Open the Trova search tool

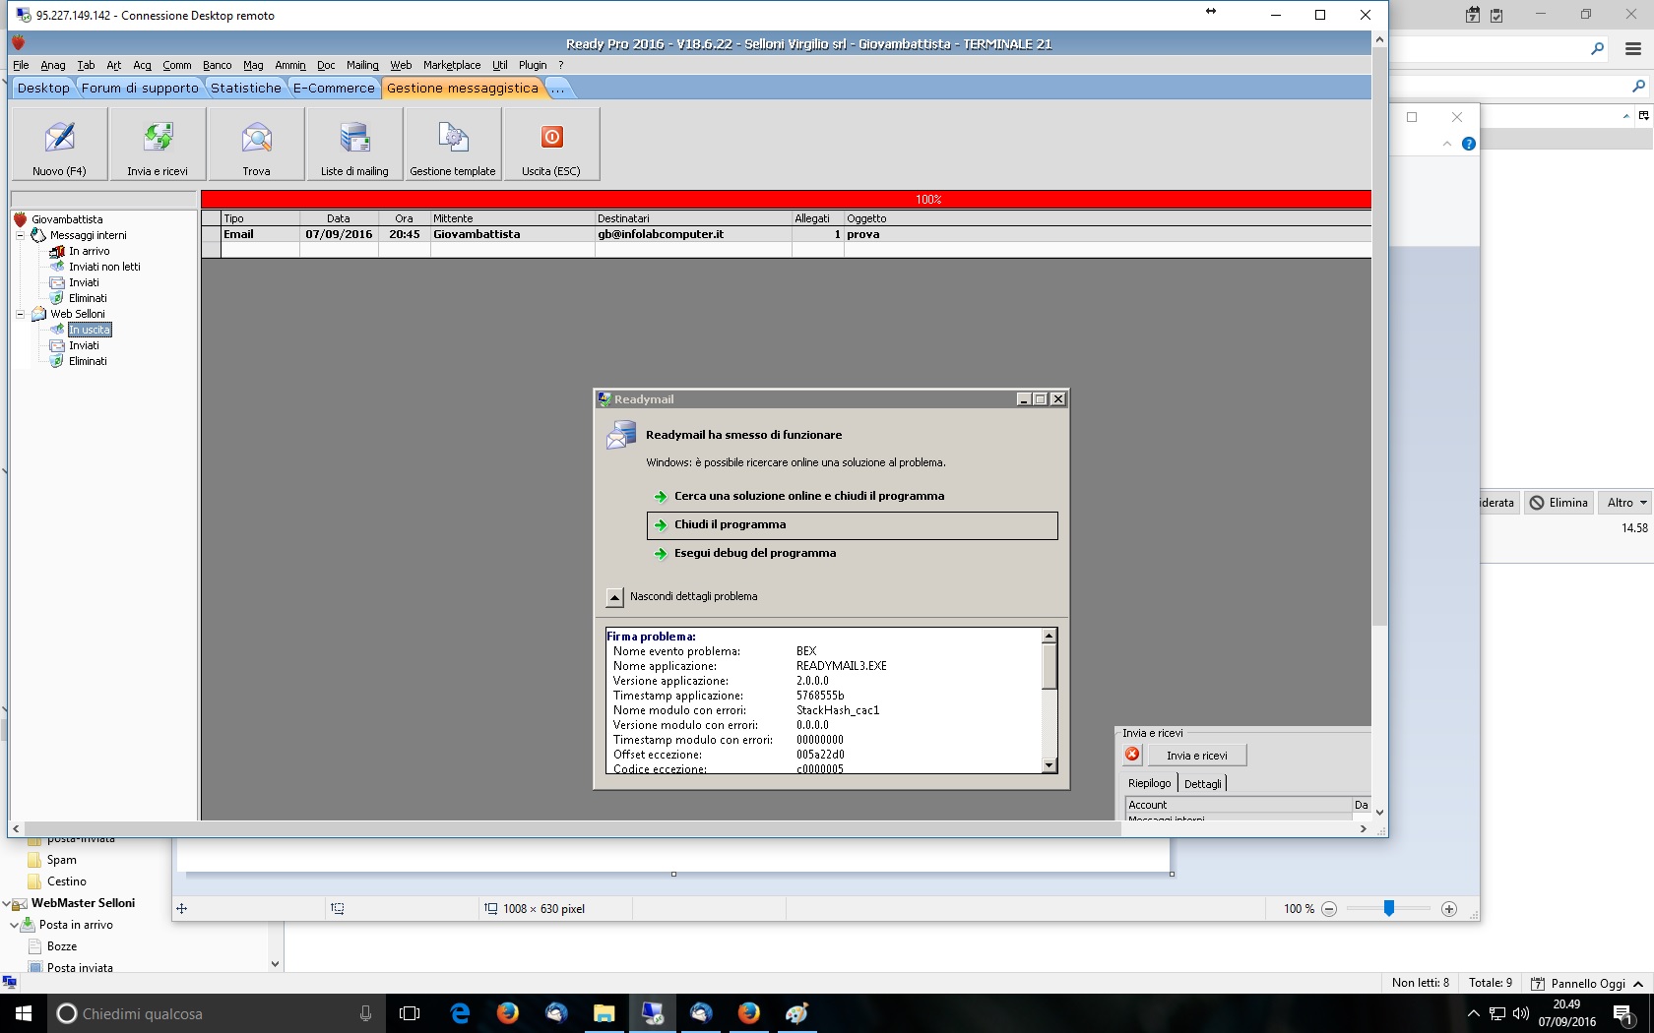(256, 144)
